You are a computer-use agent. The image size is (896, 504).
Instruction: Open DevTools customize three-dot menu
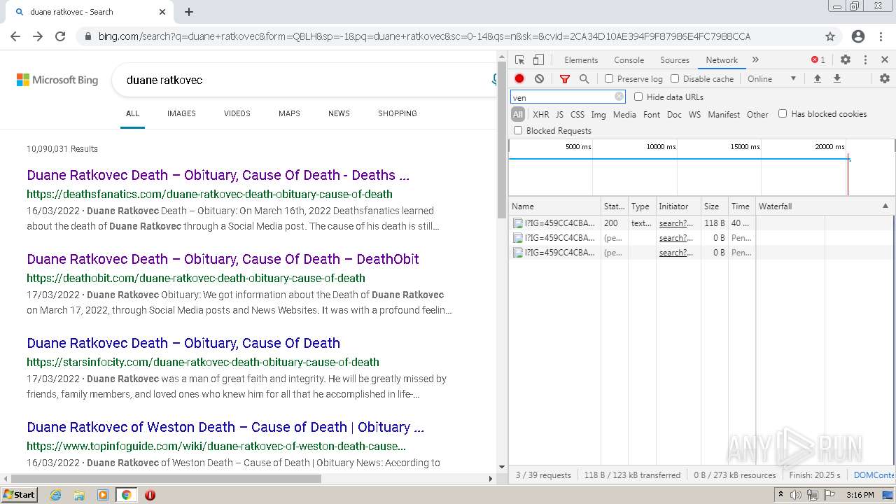pos(865,60)
